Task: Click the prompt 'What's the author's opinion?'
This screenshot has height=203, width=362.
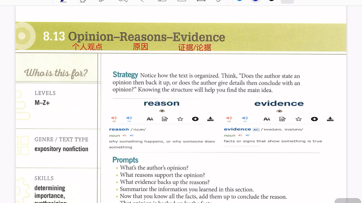Action: [154, 168]
